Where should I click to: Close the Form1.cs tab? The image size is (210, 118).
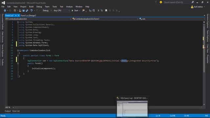pos(19,15)
